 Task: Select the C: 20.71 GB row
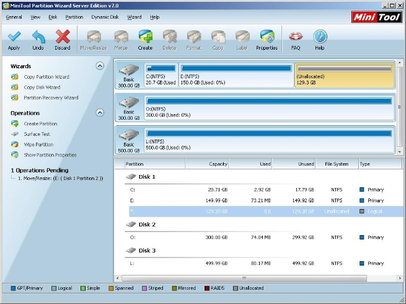click(x=266, y=190)
